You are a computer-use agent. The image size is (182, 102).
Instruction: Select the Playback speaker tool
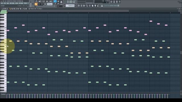click(x=26, y=9)
